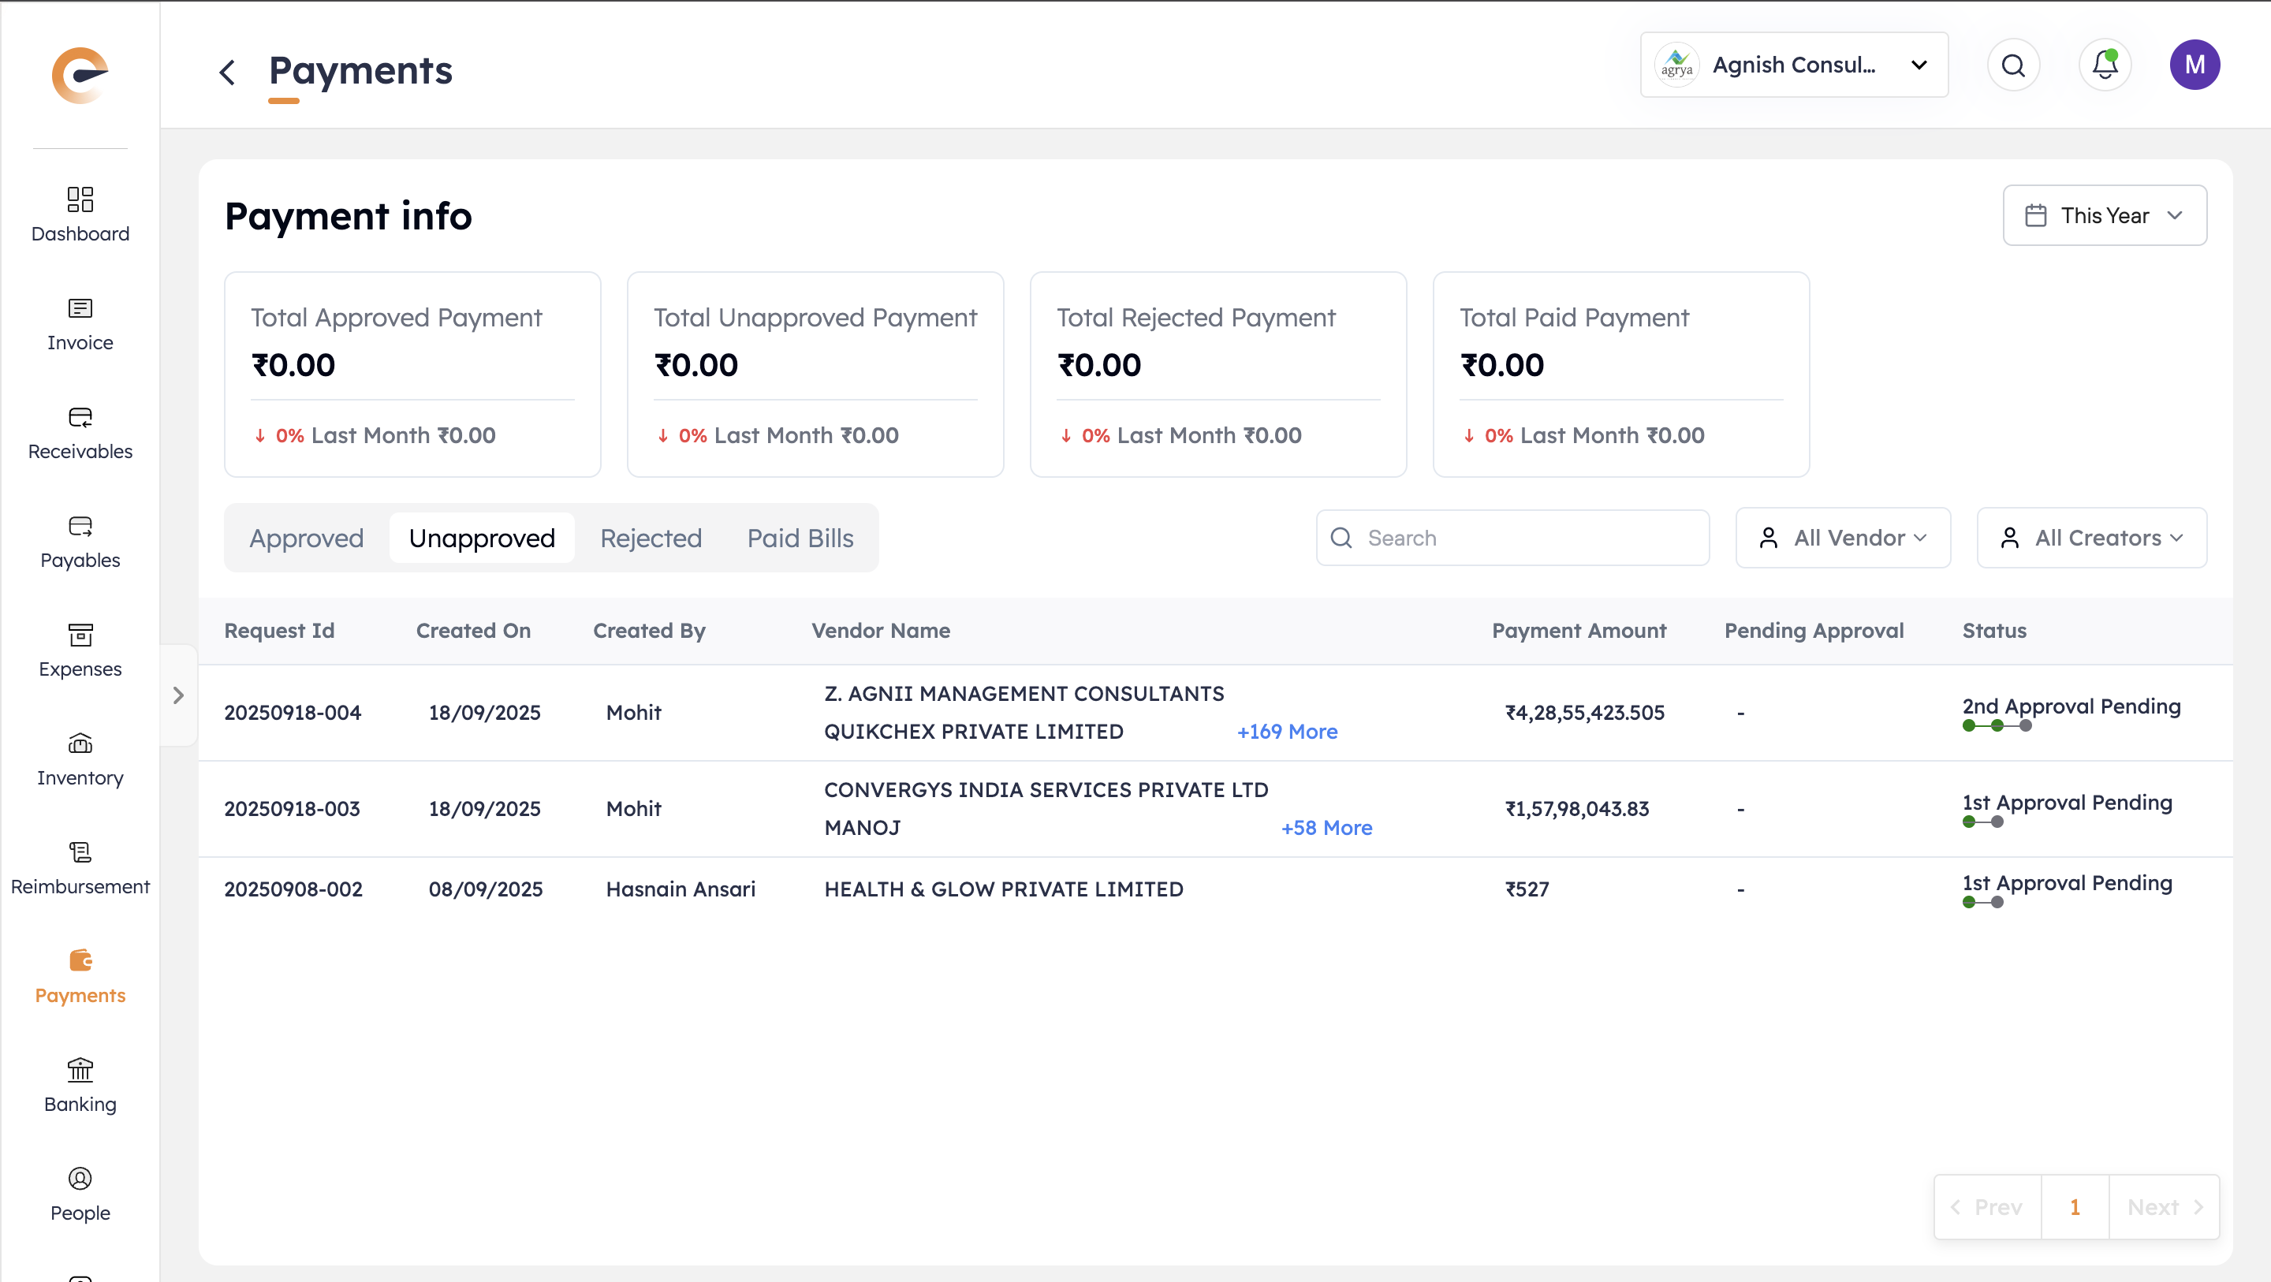Open the Expenses sidebar icon

(80, 635)
